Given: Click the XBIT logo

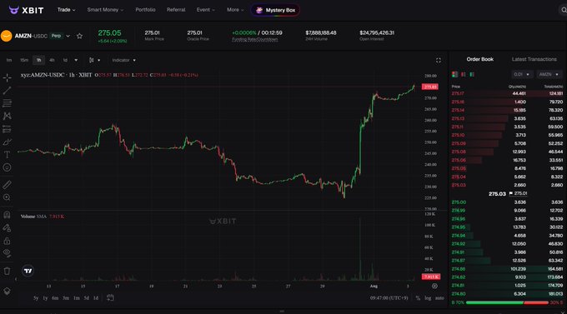Looking at the screenshot, I should point(26,10).
